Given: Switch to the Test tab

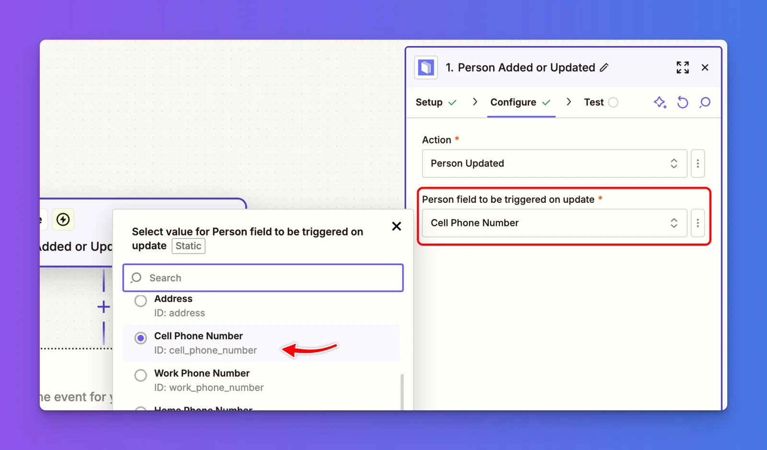Looking at the screenshot, I should [601, 102].
